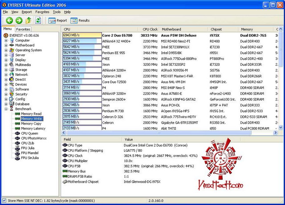
Task: Expand the Computer tree node
Action: click(6, 40)
